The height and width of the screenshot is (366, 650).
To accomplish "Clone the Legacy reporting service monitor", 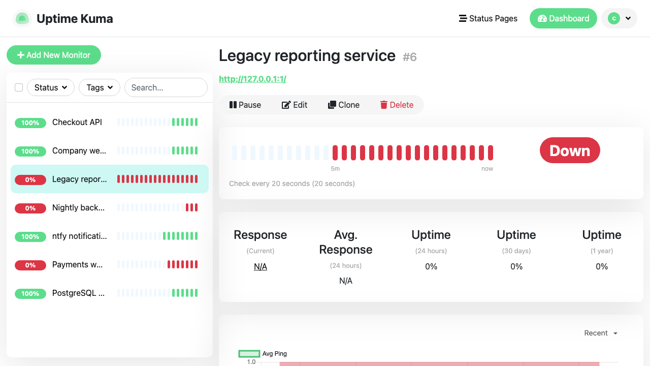I will 344,105.
